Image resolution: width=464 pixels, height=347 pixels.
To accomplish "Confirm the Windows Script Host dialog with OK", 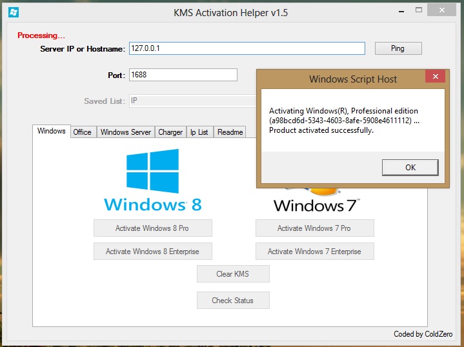I will click(410, 168).
